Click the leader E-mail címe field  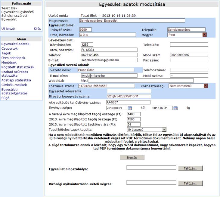click(x=109, y=75)
